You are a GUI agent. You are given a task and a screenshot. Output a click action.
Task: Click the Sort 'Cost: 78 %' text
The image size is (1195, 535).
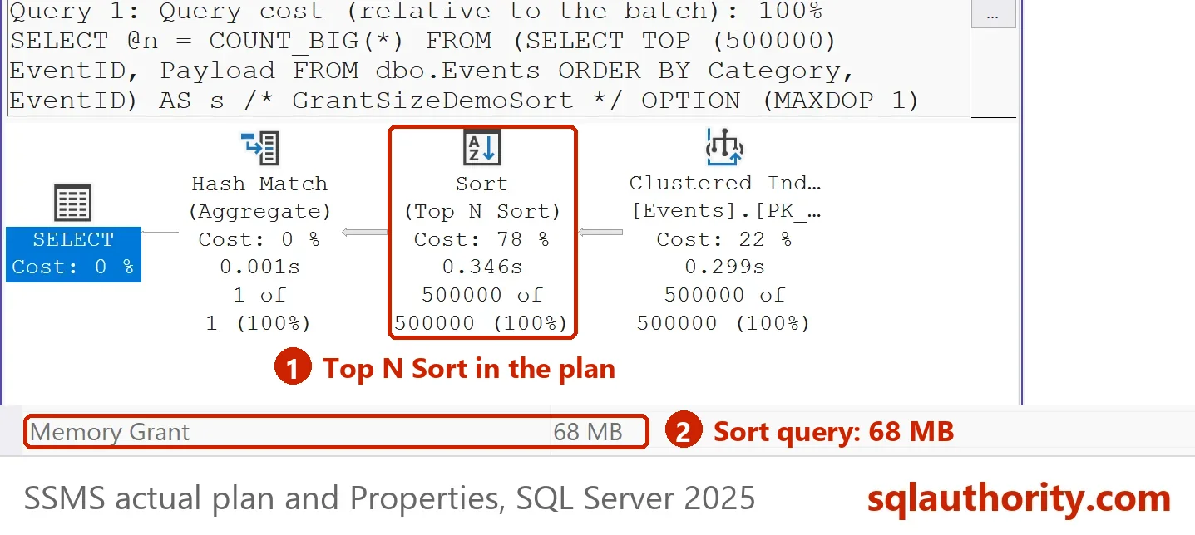pos(481,239)
